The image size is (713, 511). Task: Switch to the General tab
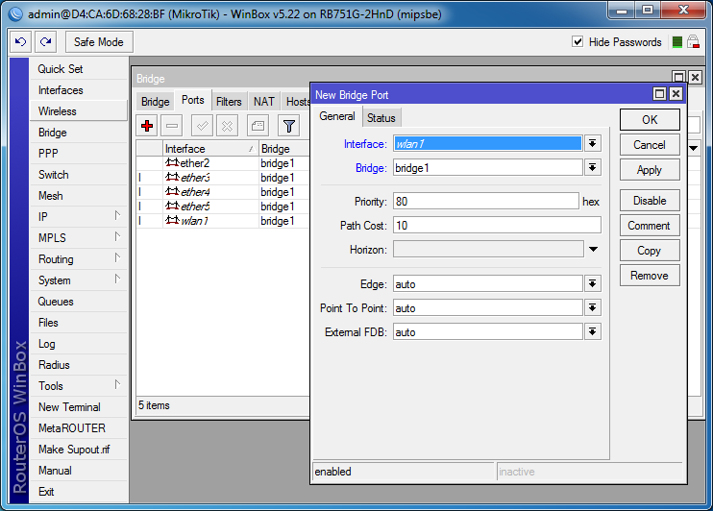(x=337, y=116)
